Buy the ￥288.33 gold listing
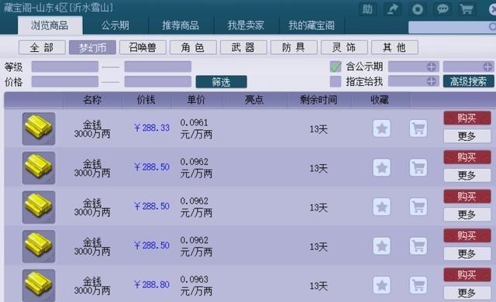Viewport: 496px width, 302px height. (x=467, y=118)
